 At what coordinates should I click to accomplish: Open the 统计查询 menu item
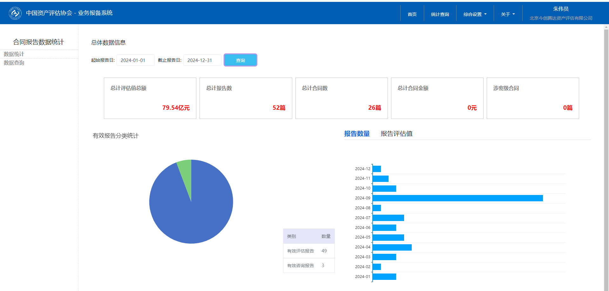coord(440,14)
